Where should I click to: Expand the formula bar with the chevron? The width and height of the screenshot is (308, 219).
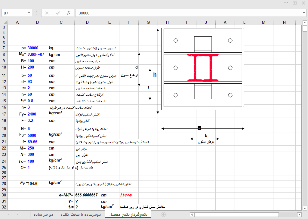(x=304, y=13)
